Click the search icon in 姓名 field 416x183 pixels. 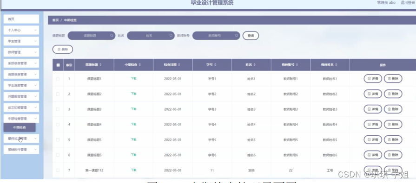pos(171,35)
